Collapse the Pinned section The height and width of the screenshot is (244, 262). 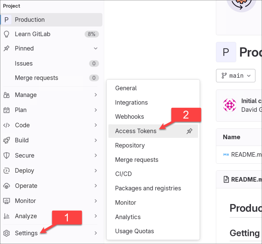click(96, 48)
